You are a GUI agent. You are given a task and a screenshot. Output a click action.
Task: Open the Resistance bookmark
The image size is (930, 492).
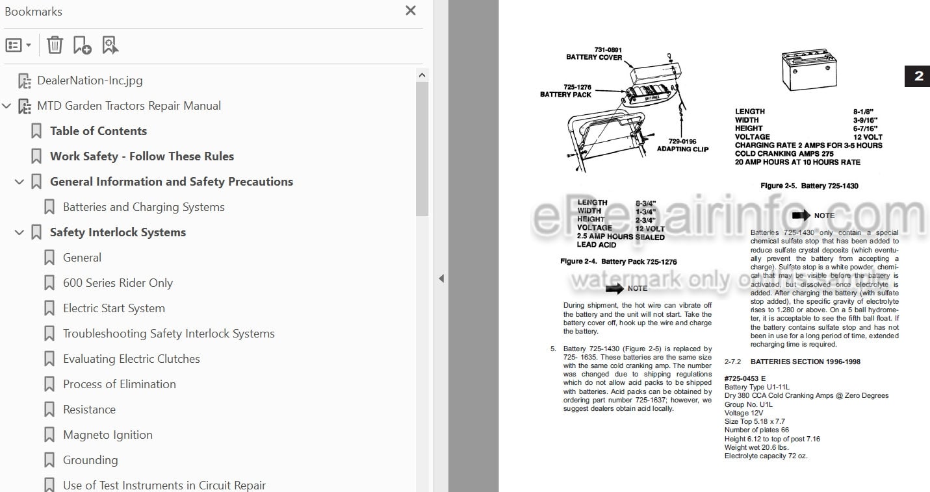point(89,410)
